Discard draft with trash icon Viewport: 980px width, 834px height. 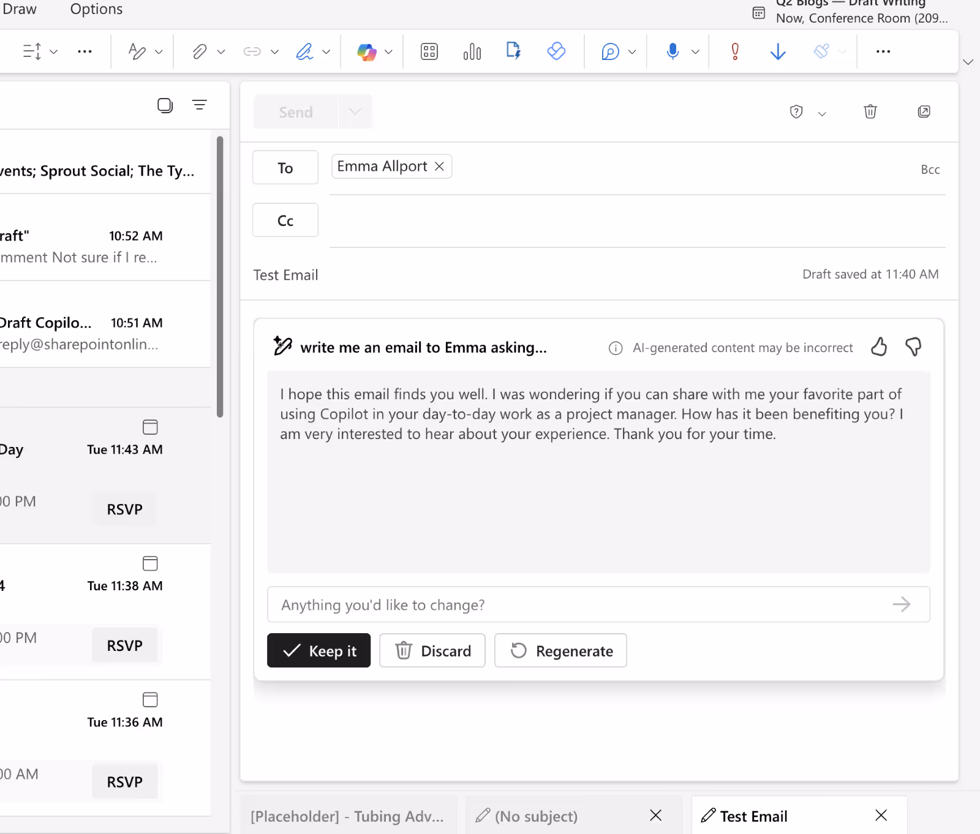pyautogui.click(x=870, y=111)
